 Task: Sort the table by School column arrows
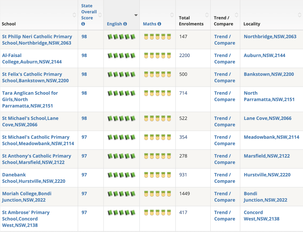[74, 15]
